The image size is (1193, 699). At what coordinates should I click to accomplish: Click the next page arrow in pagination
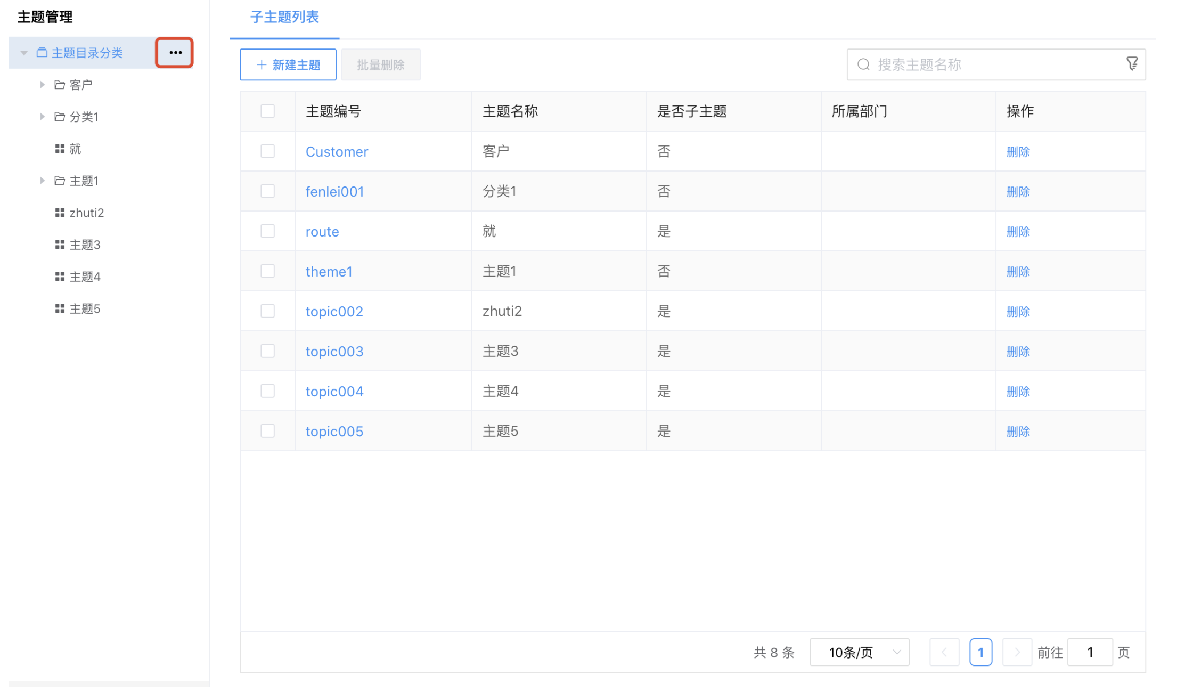click(x=1017, y=652)
